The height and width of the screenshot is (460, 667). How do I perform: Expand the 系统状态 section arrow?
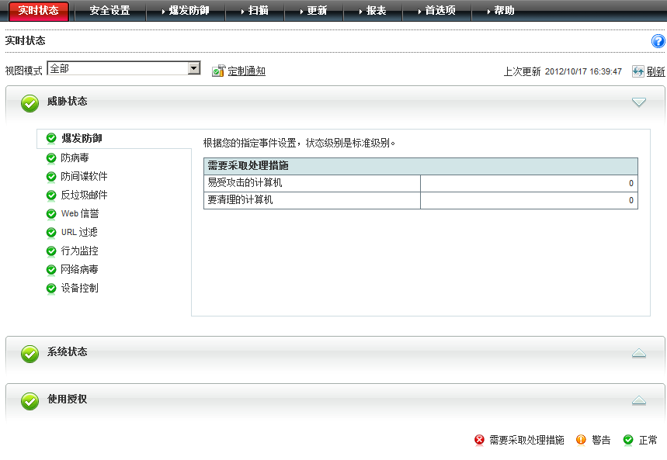[638, 353]
